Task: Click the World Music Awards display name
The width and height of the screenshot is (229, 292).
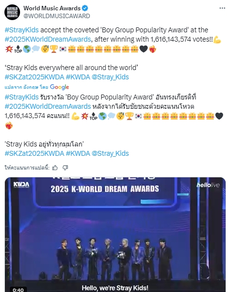Action: coord(52,8)
